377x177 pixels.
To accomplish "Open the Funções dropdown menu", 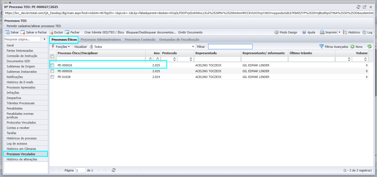I will (61, 47).
